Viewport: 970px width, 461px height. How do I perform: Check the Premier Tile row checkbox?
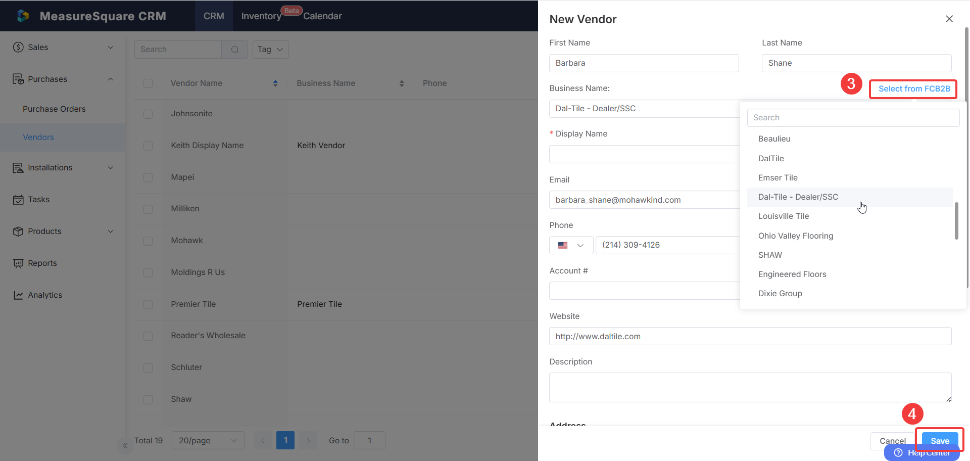pos(148,304)
